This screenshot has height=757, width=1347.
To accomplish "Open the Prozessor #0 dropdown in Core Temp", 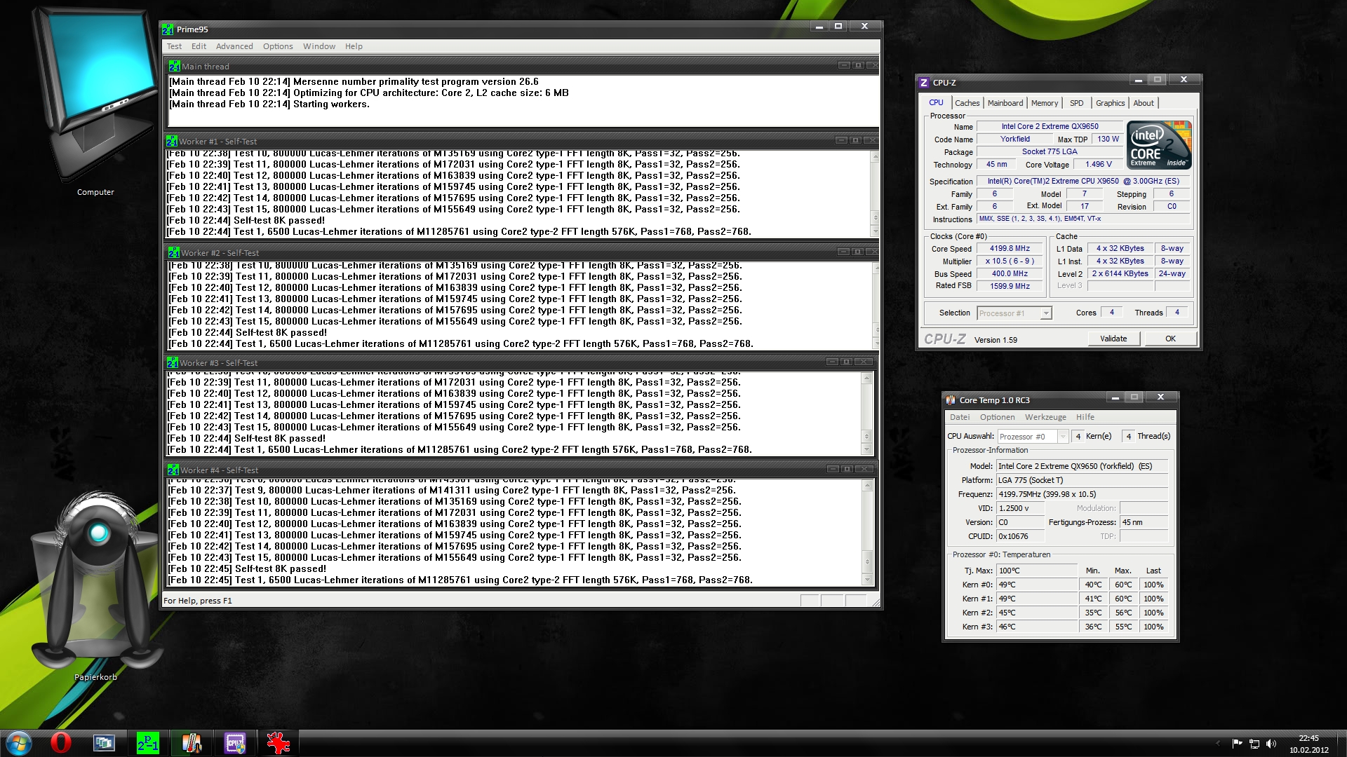I will pyautogui.click(x=1064, y=436).
